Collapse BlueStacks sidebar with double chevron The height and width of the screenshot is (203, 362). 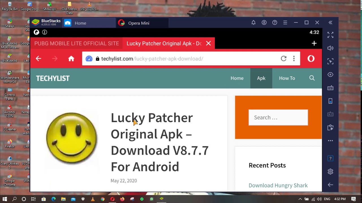(x=330, y=23)
